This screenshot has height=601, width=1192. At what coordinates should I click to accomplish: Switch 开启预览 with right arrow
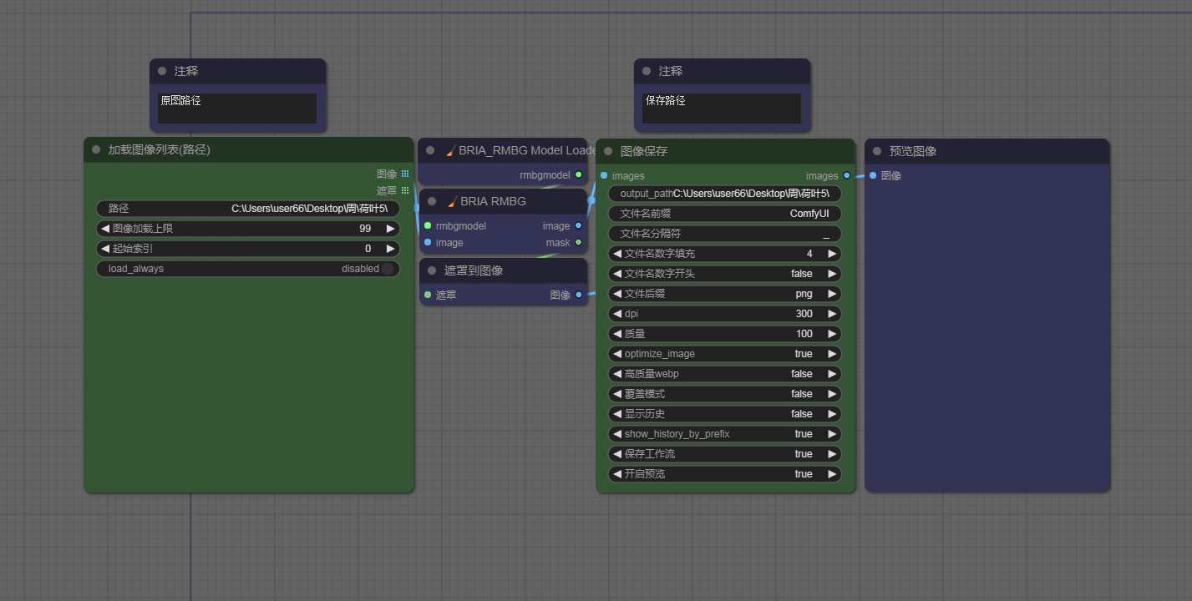pyautogui.click(x=832, y=474)
